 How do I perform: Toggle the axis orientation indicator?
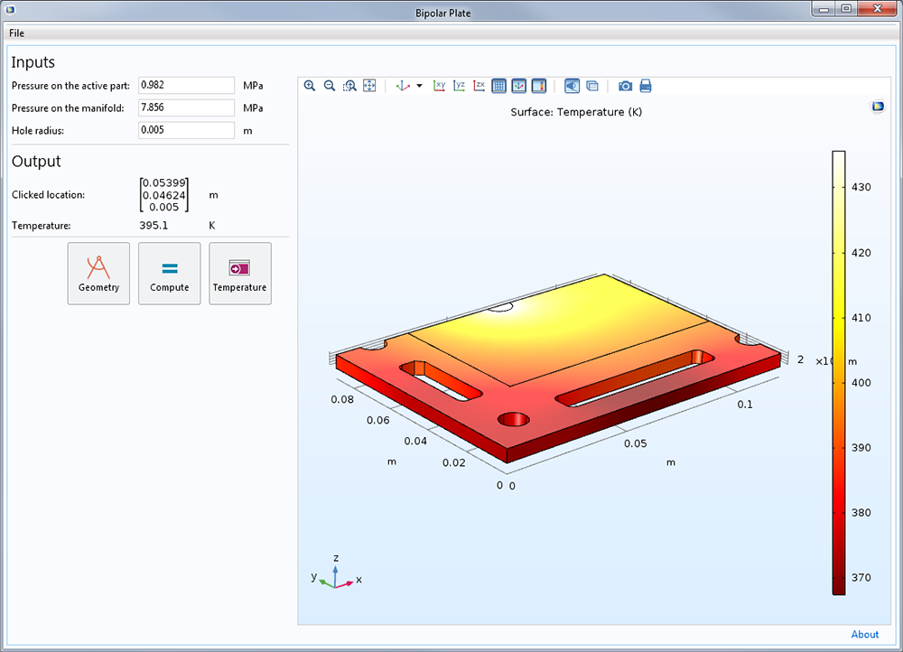pyautogui.click(x=519, y=86)
